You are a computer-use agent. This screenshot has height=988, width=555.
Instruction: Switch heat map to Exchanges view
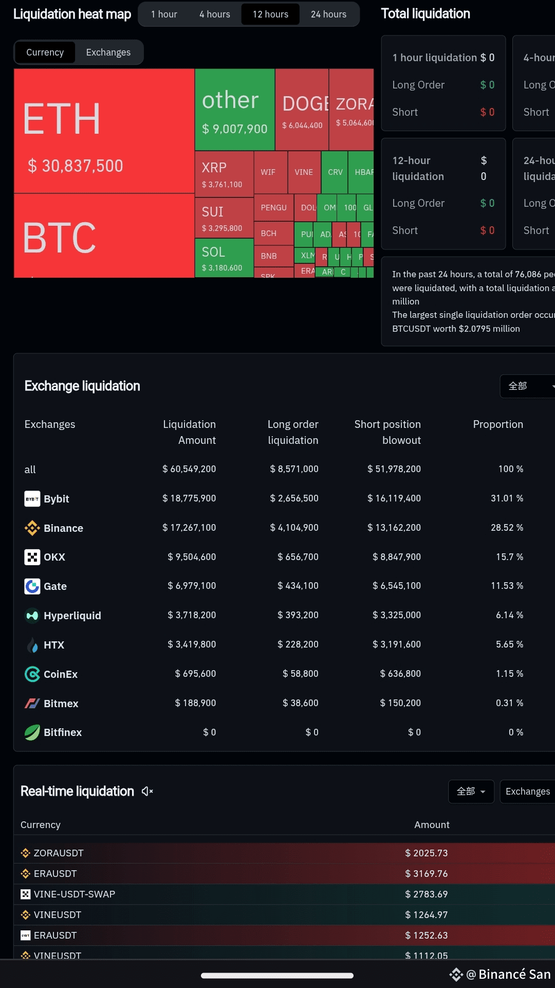(x=108, y=52)
